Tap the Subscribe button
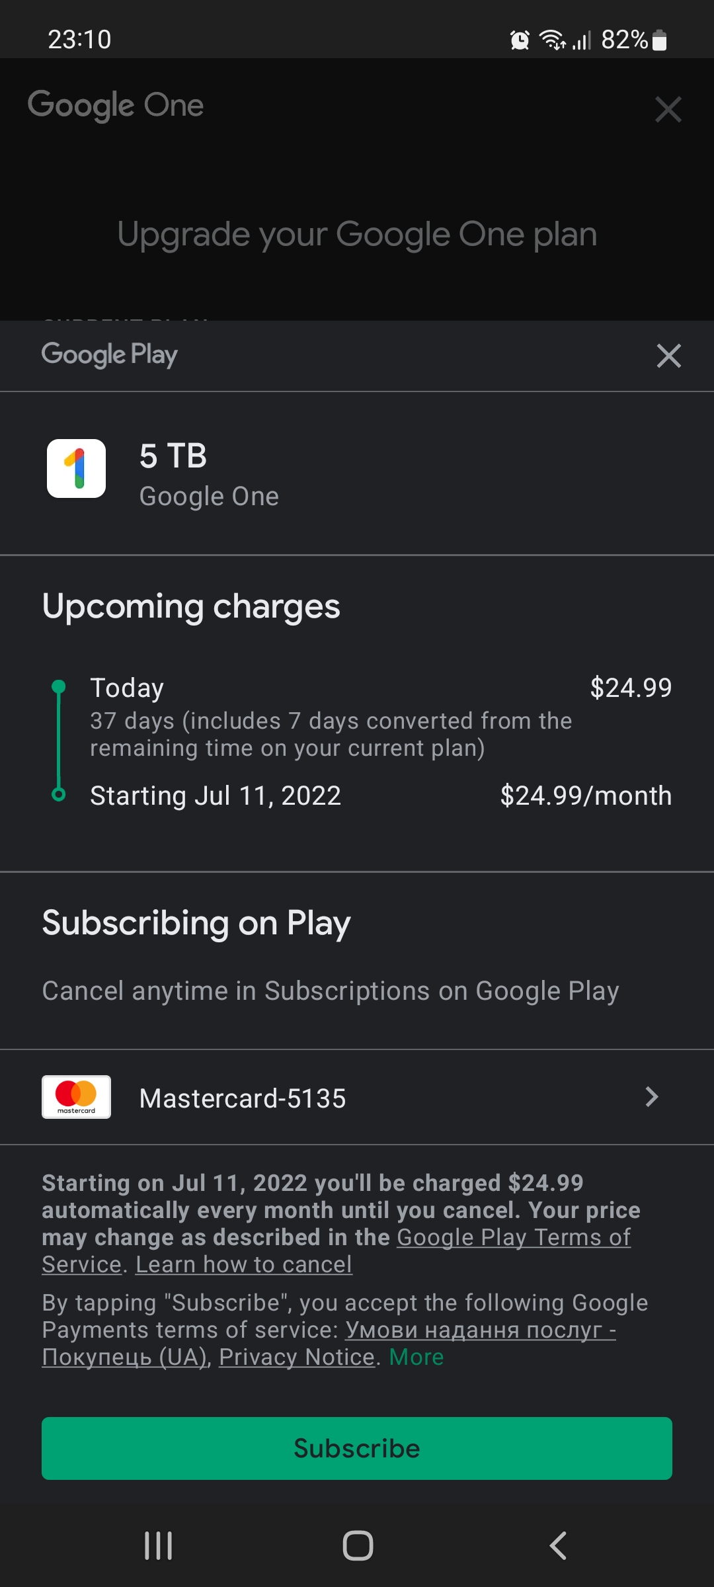The height and width of the screenshot is (1587, 714). pyautogui.click(x=357, y=1448)
